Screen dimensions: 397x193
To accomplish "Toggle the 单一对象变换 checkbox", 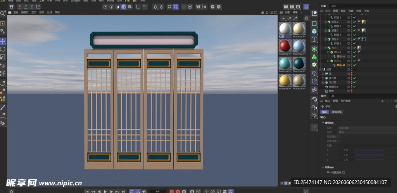I will [x=343, y=173].
